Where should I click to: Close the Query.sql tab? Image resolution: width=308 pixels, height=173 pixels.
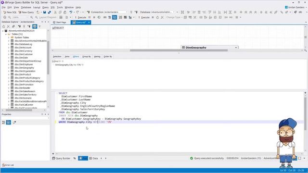pos(89,23)
